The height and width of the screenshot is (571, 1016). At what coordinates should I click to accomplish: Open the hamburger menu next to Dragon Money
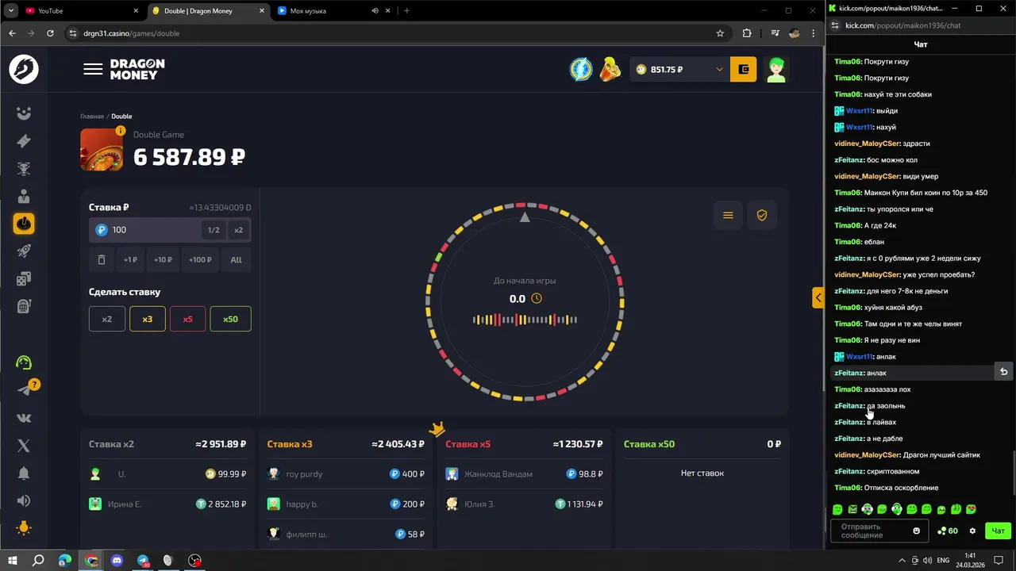click(93, 69)
